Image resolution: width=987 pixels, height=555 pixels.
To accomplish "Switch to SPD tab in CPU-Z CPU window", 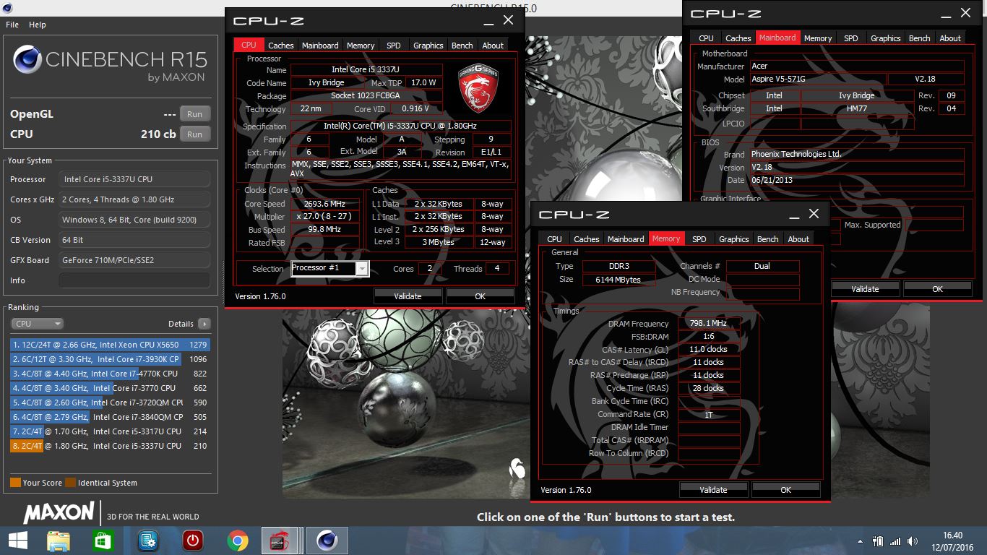I will [393, 45].
